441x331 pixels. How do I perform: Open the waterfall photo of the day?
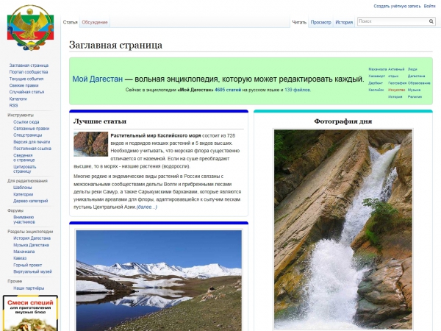tap(343, 229)
